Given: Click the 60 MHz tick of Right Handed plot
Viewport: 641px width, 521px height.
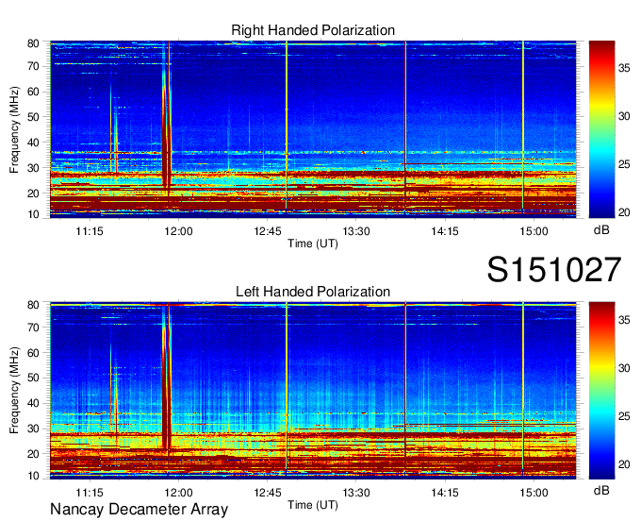Looking at the screenshot, I should (34, 92).
